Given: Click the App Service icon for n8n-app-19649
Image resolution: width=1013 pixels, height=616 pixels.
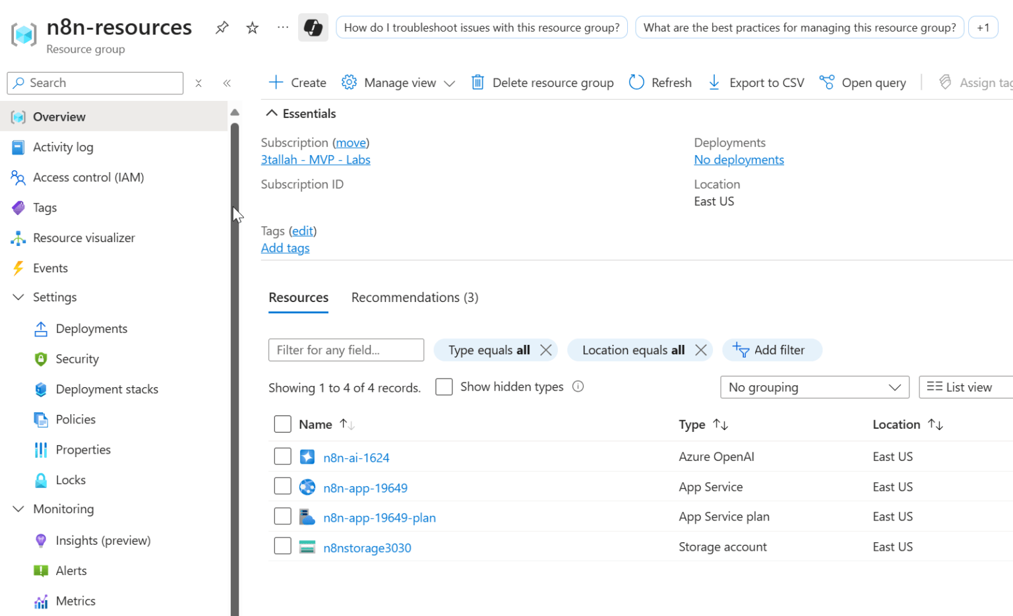Looking at the screenshot, I should (307, 487).
